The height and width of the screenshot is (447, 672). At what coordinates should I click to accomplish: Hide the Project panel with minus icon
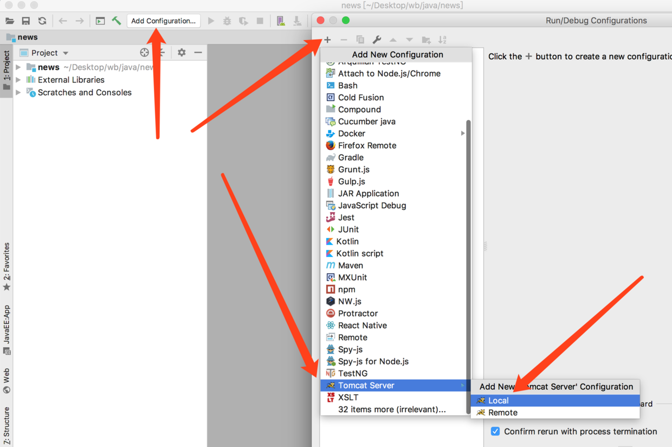click(198, 53)
